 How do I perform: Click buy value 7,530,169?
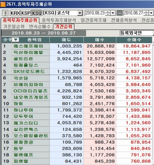point(102,91)
